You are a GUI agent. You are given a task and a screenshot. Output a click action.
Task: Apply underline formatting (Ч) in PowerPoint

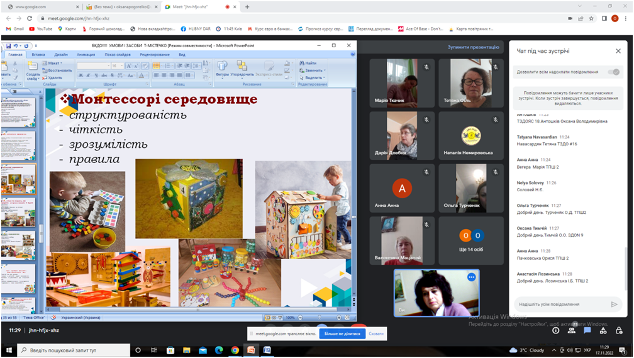96,76
